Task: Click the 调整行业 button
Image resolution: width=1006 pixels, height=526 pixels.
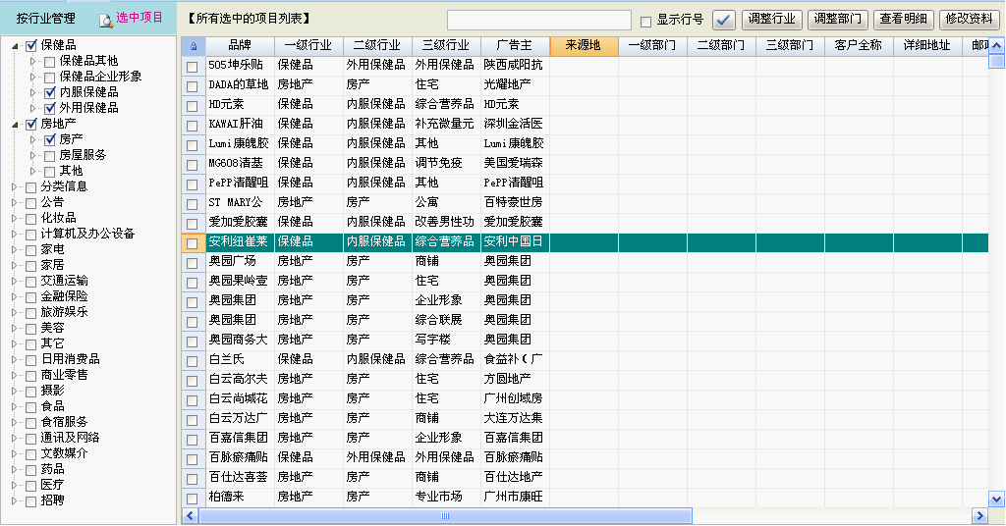Action: click(x=772, y=20)
